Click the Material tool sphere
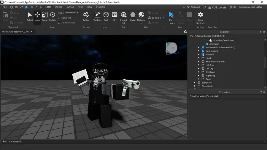The image size is (267, 150). click(141, 15)
